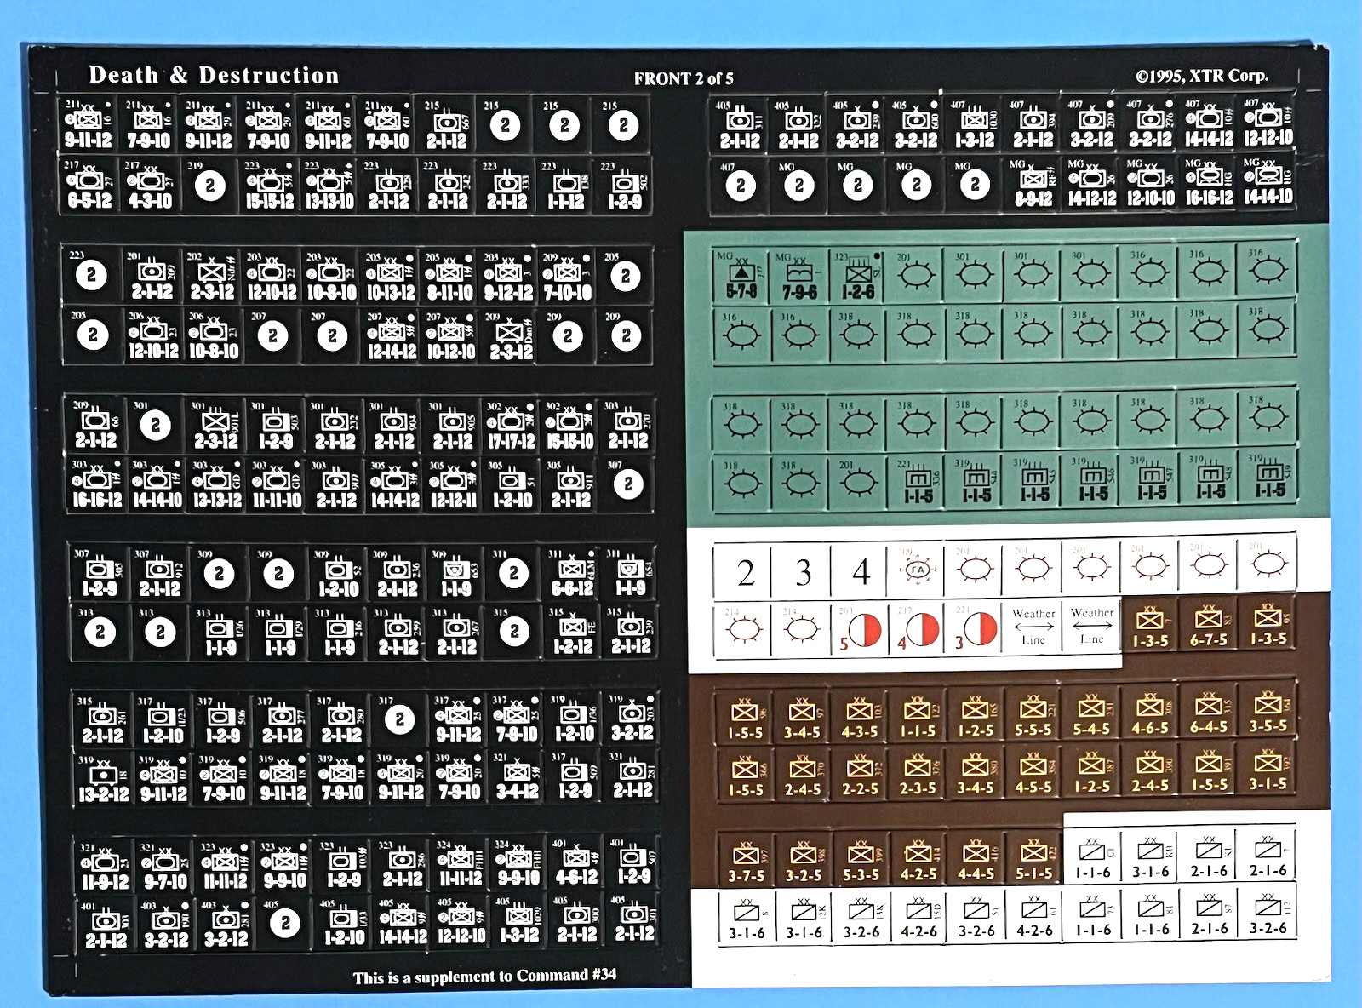1362x1008 pixels.
Task: Click the large white number 3 marker
Action: pos(802,570)
